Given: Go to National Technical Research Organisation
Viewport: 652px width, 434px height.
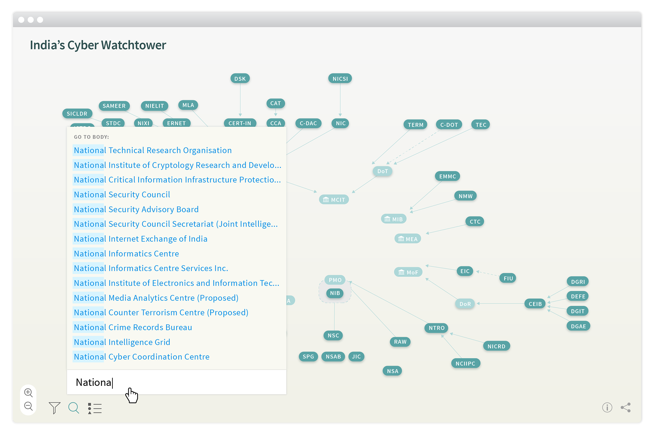Looking at the screenshot, I should (153, 150).
